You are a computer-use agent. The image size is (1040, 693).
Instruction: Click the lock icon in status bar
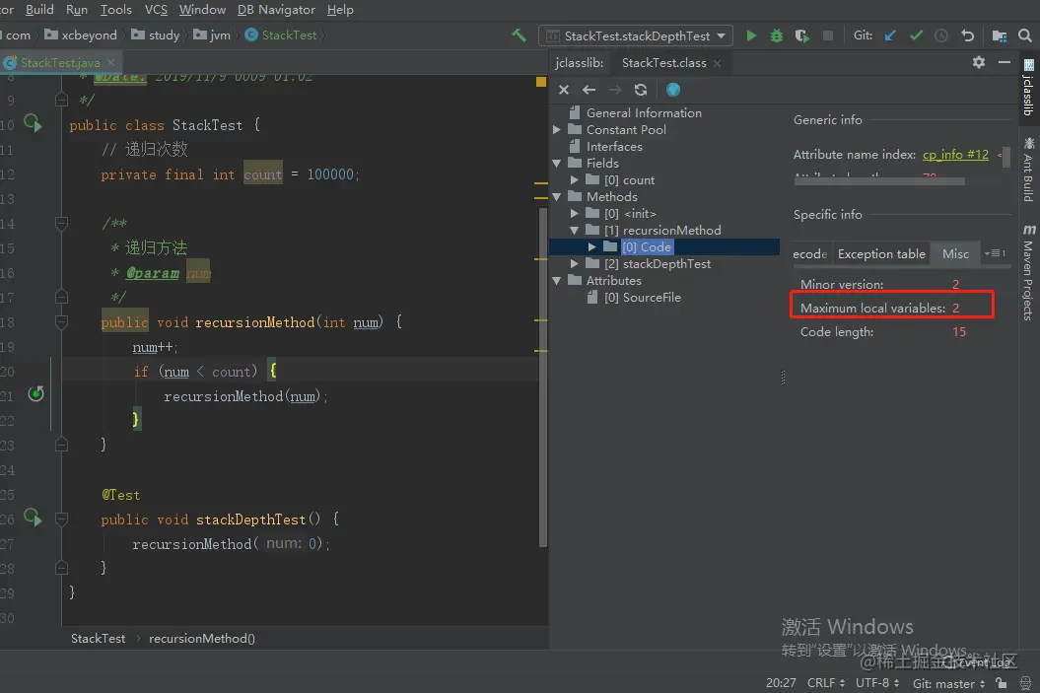tap(1002, 683)
